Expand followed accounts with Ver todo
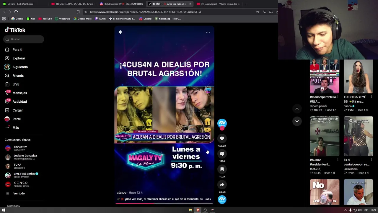This screenshot has height=213, width=378. [x=19, y=193]
